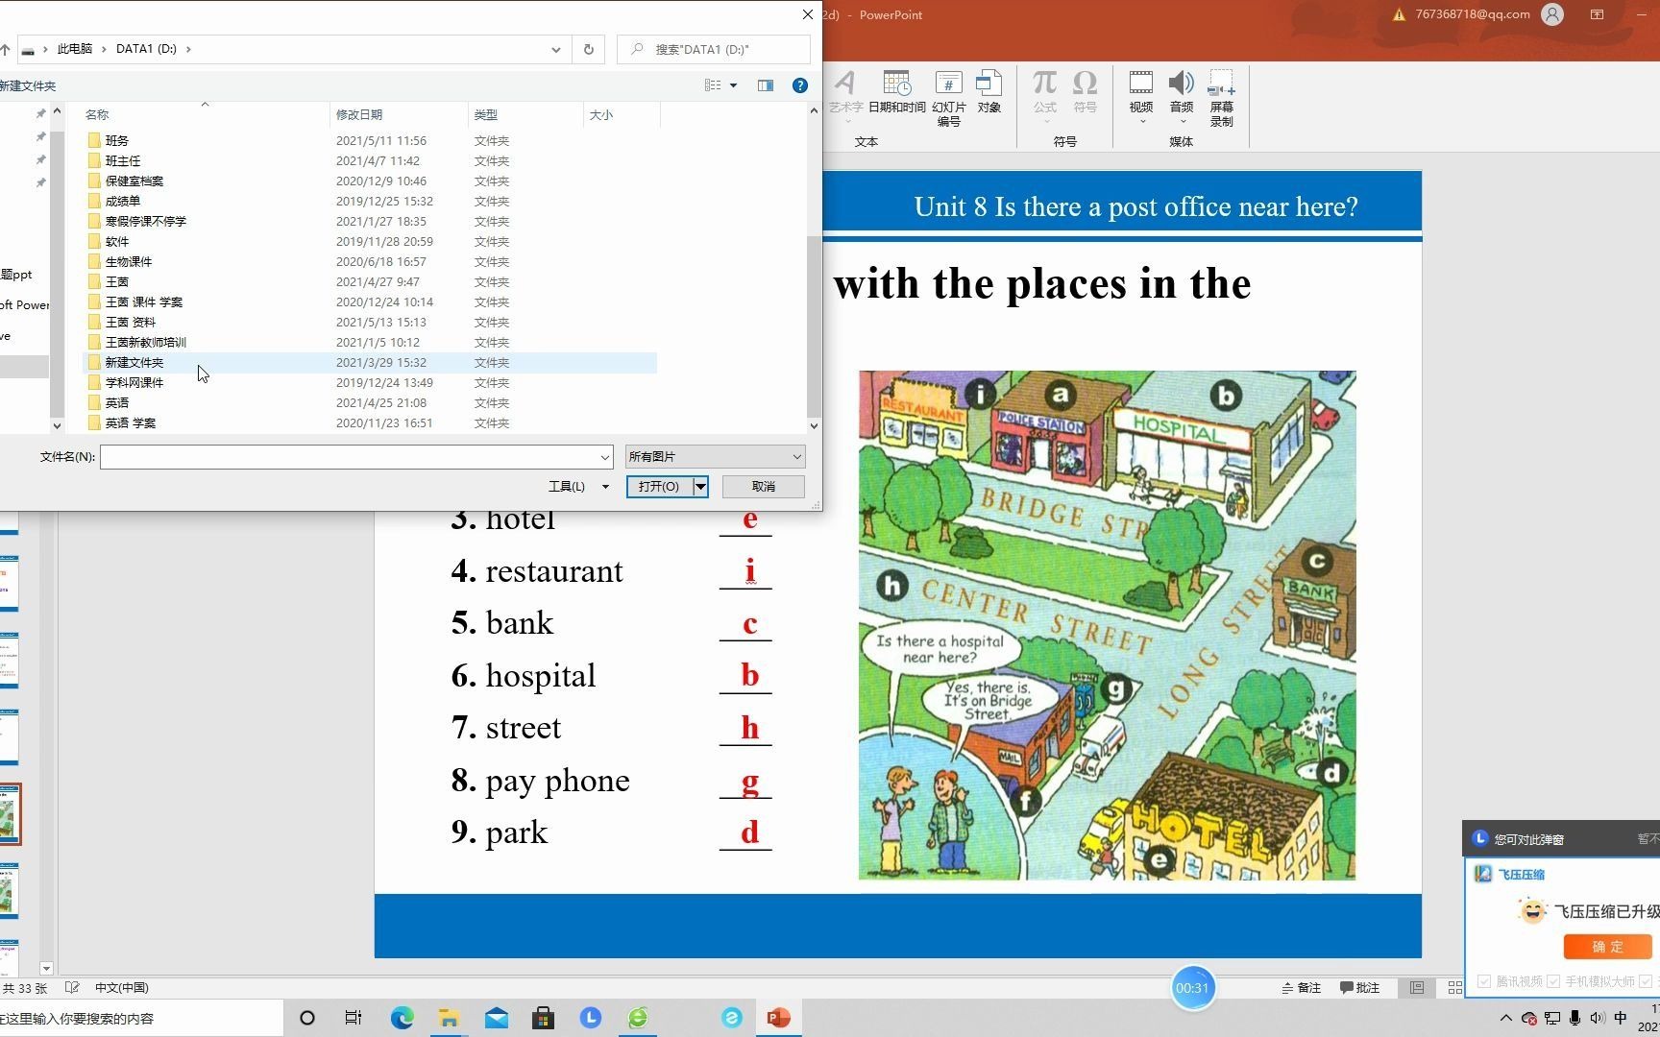1660x1037 pixels.
Task: Expand the file name combo box dropdown
Action: [x=604, y=457]
